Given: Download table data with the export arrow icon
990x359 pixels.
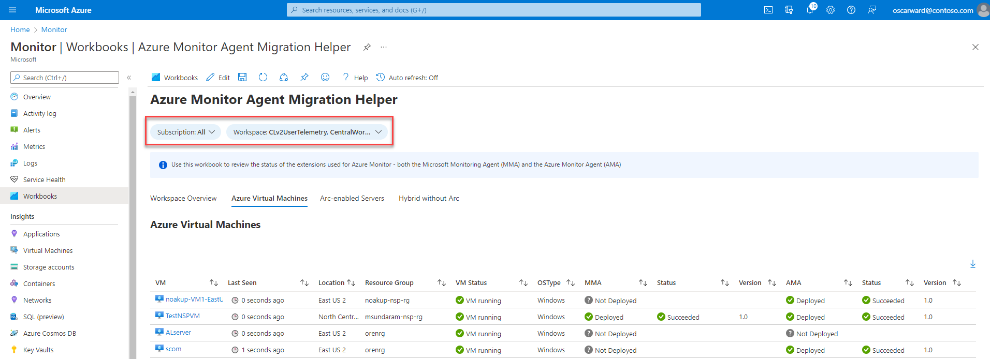Looking at the screenshot, I should pyautogui.click(x=973, y=264).
